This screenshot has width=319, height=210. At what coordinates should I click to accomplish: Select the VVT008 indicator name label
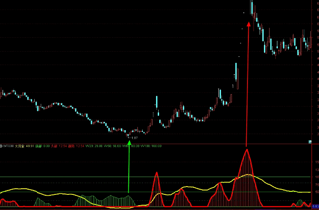8,146
